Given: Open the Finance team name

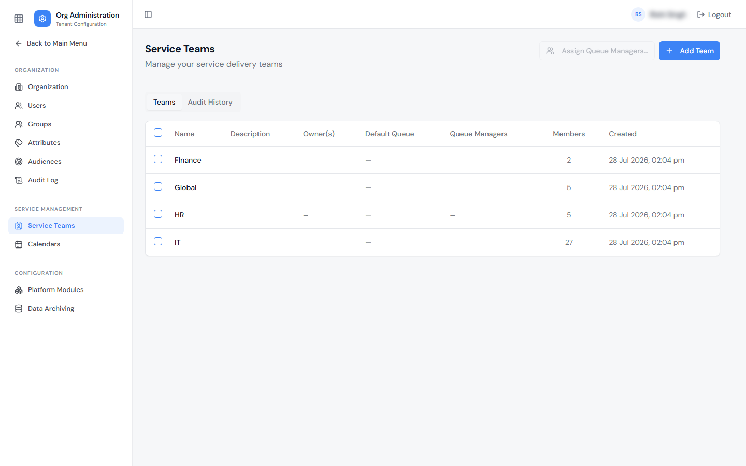Looking at the screenshot, I should tap(188, 160).
